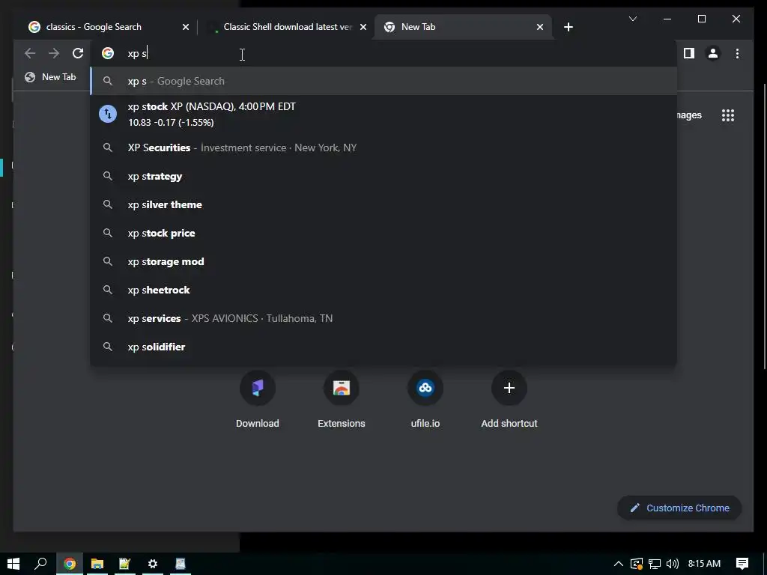Open the notification center icon
The image size is (767, 575).
[x=742, y=564]
